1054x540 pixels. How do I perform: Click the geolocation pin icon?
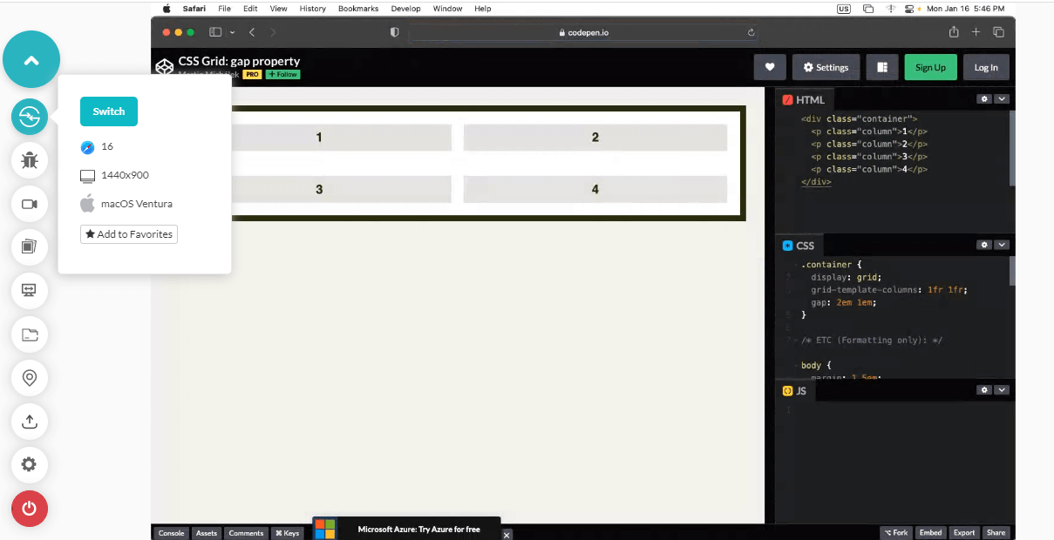pos(30,378)
